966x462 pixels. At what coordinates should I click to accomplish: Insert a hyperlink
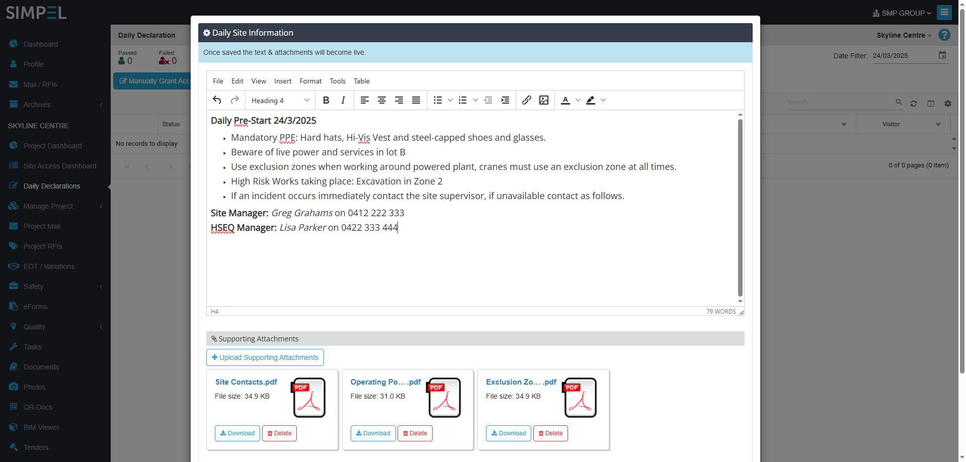[527, 100]
